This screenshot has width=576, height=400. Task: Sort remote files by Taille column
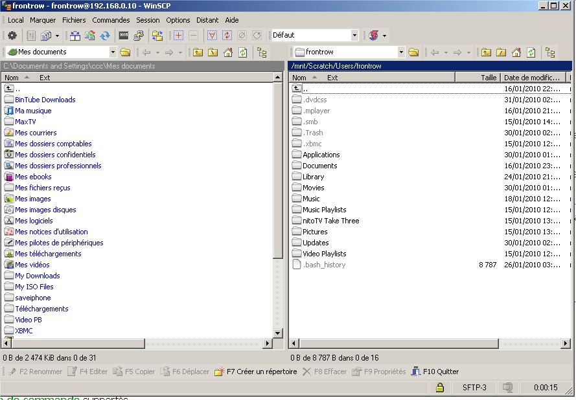tap(478, 78)
